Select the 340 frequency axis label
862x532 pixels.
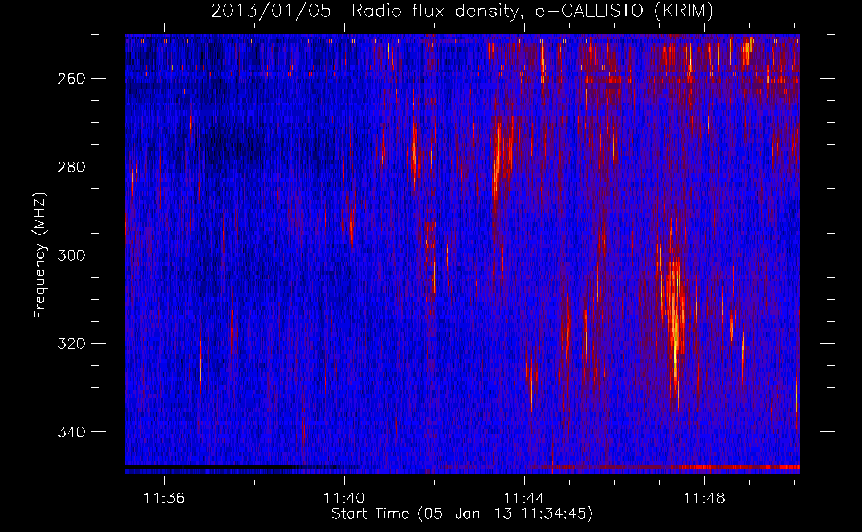(71, 432)
